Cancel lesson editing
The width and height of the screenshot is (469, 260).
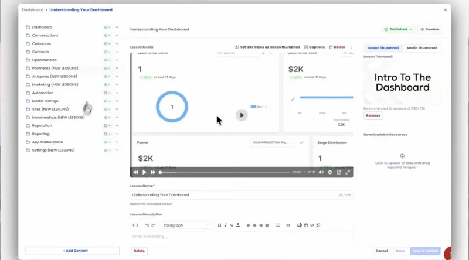point(382,251)
